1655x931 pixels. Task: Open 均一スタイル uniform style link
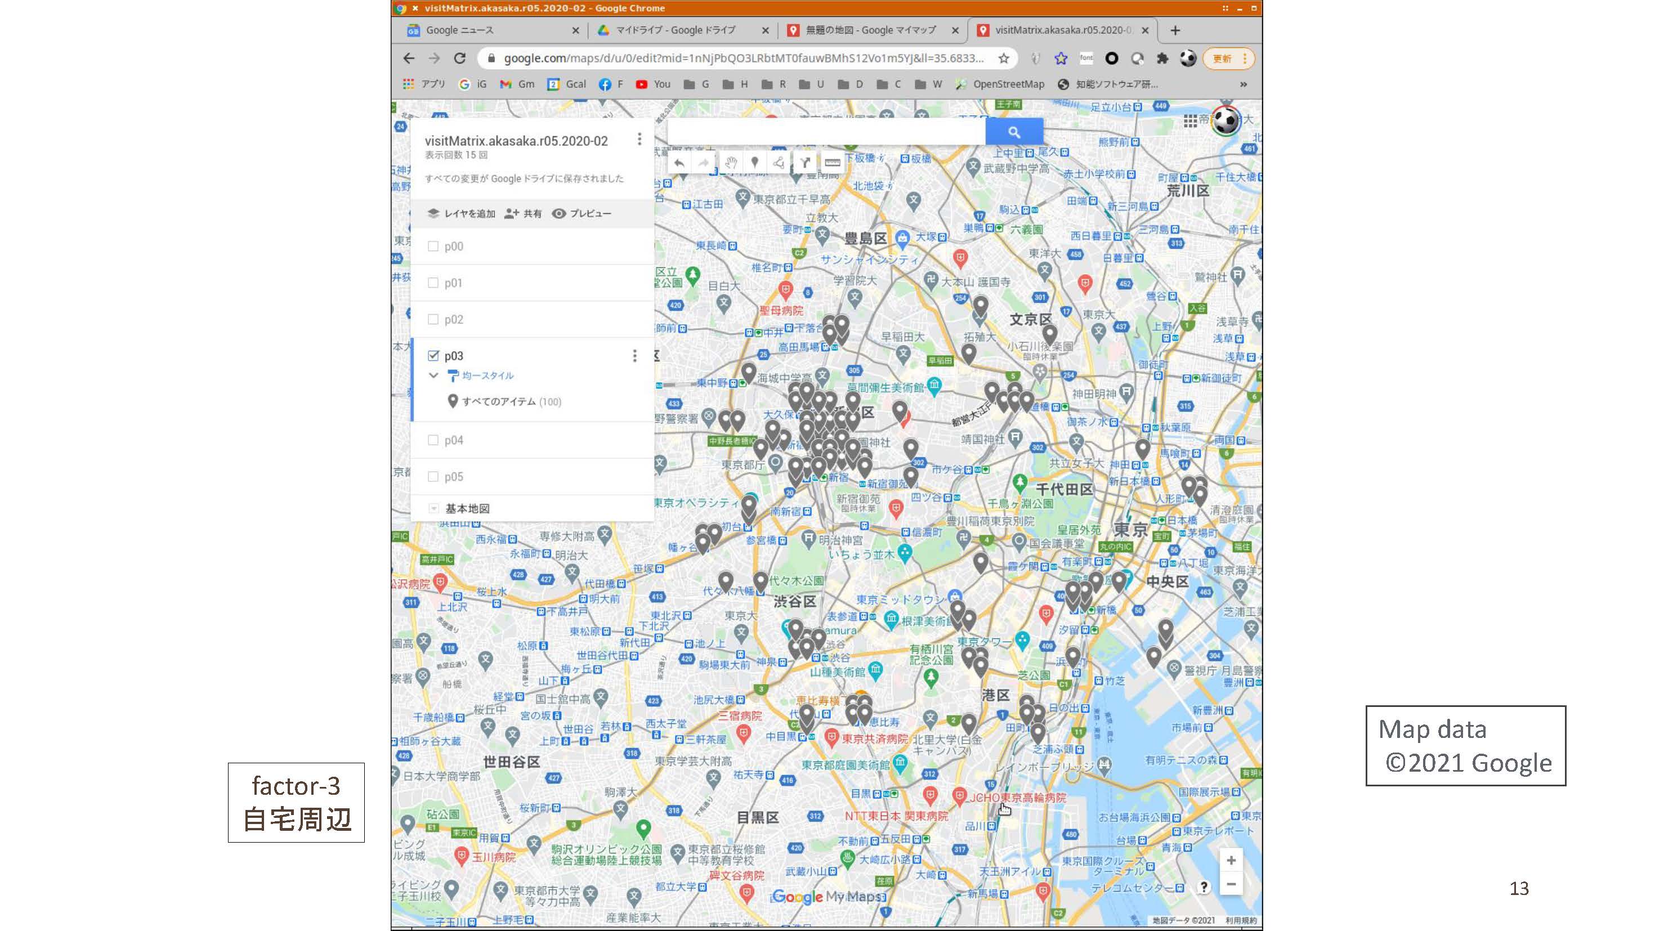481,375
